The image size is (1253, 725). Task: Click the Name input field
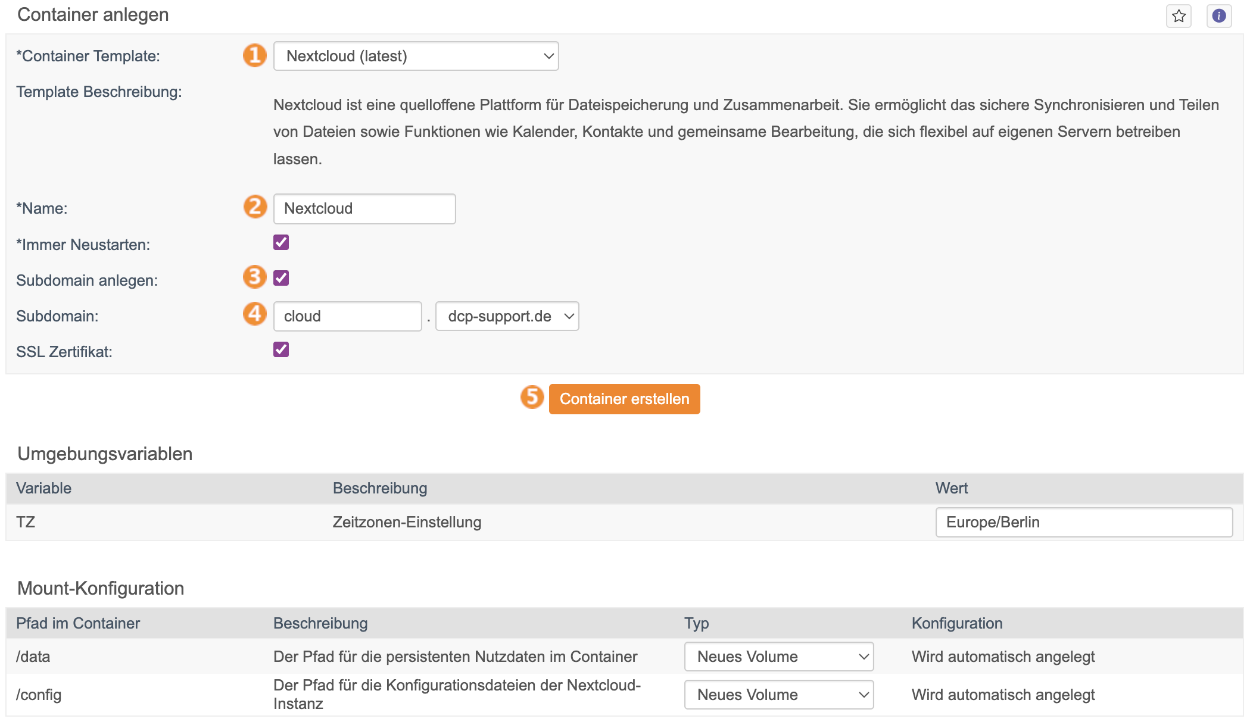click(x=364, y=209)
